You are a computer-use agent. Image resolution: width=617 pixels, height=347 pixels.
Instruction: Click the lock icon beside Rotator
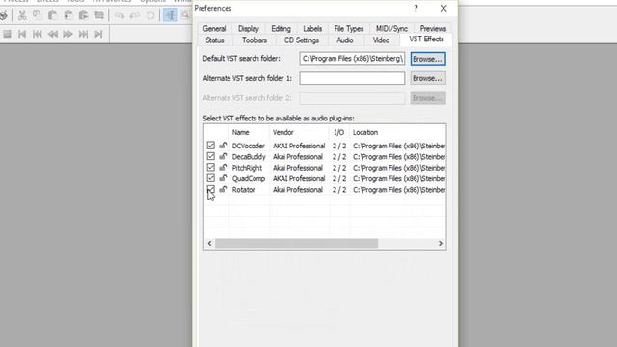point(223,189)
